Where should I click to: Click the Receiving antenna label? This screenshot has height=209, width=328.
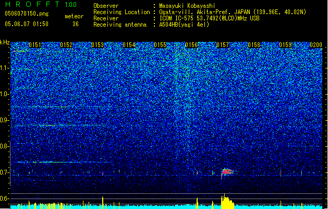click(120, 25)
